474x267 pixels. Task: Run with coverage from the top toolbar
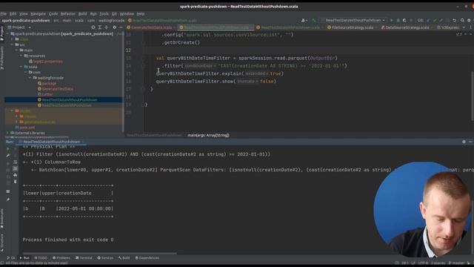point(404,20)
